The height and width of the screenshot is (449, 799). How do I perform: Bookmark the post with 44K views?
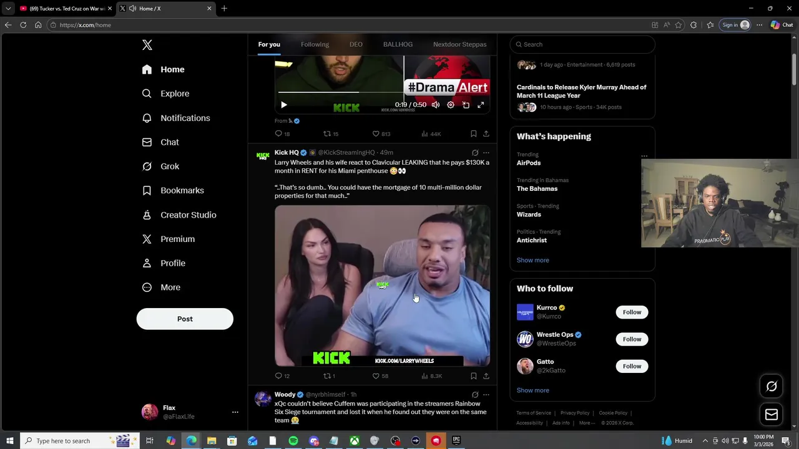click(x=474, y=133)
